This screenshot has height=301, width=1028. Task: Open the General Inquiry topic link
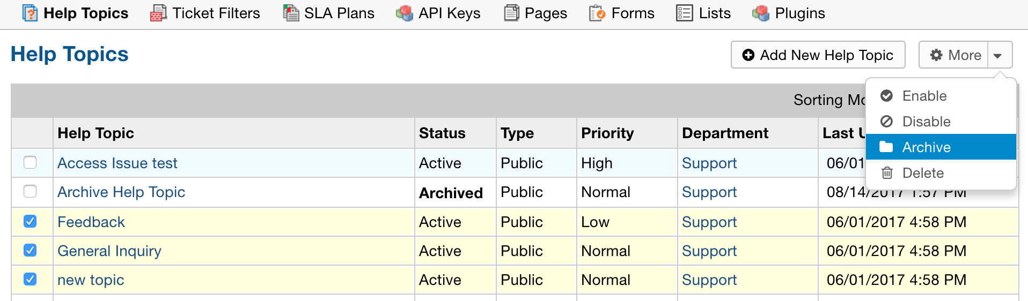coord(109,251)
